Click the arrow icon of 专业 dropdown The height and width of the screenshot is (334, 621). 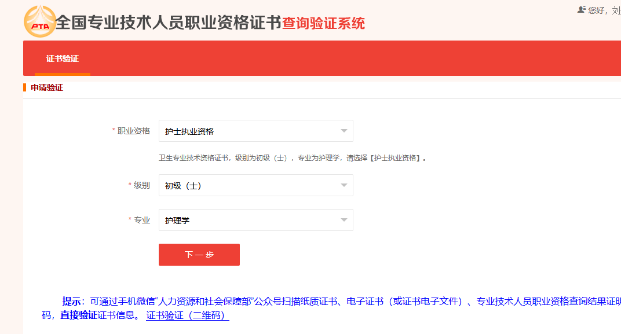344,220
